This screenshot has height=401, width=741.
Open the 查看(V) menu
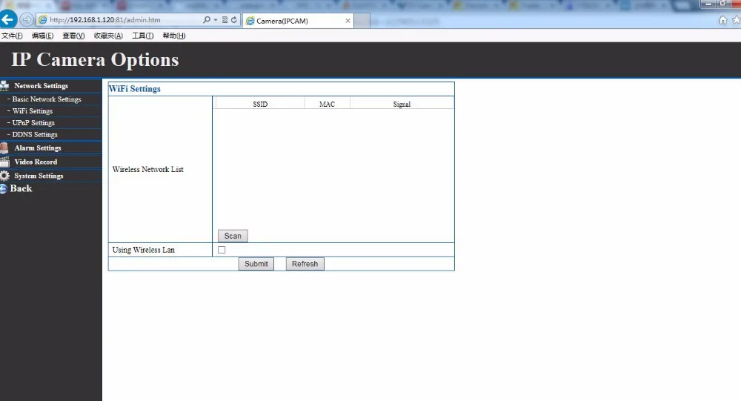[x=73, y=36]
